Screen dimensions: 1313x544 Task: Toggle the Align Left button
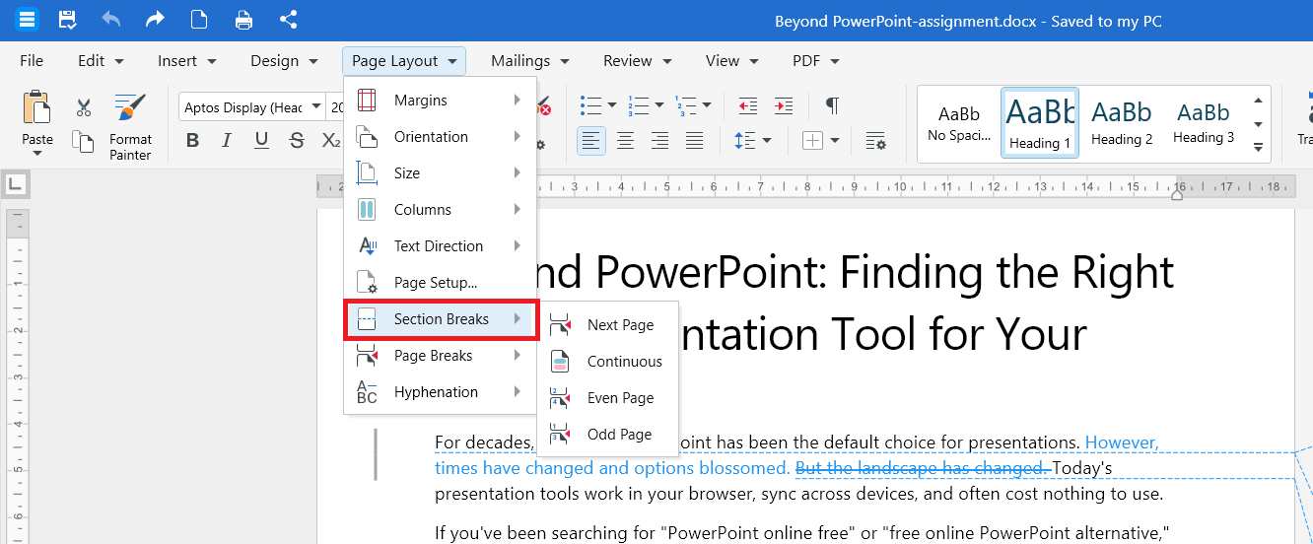click(591, 141)
